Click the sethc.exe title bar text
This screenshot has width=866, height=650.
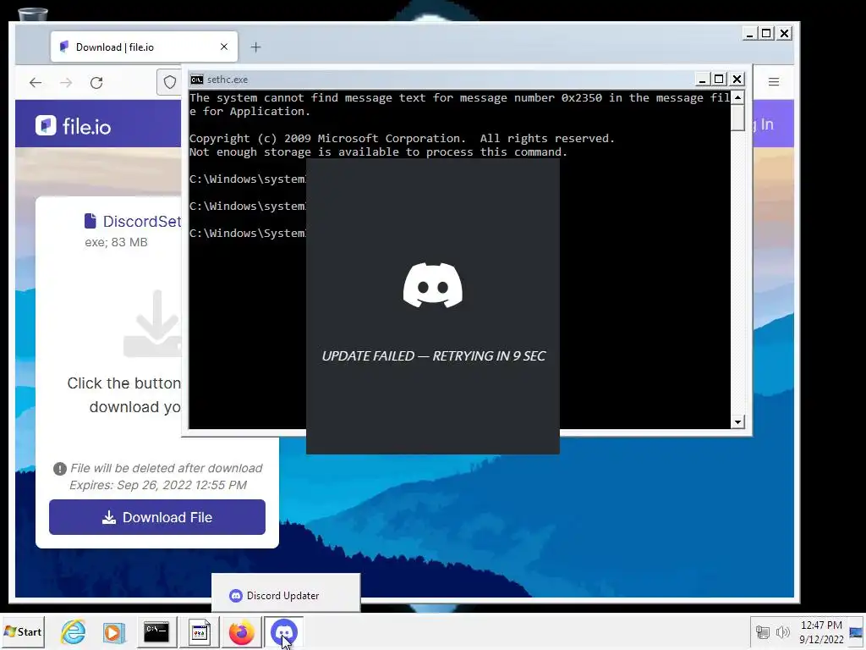point(227,80)
